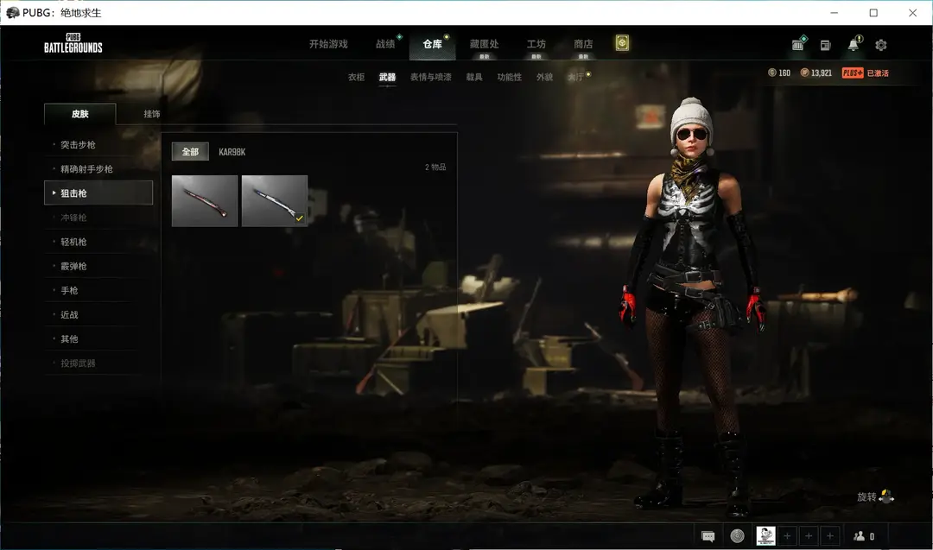The height and width of the screenshot is (550, 933).
Task: Select the 武器 sub-tab
Action: (387, 78)
